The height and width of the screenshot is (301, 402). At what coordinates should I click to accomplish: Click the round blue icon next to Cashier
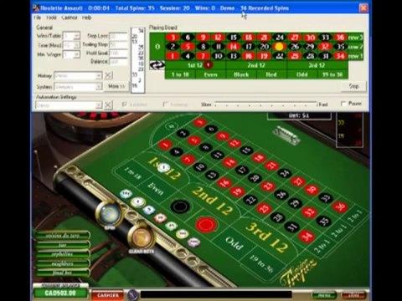pyautogui.click(x=133, y=294)
